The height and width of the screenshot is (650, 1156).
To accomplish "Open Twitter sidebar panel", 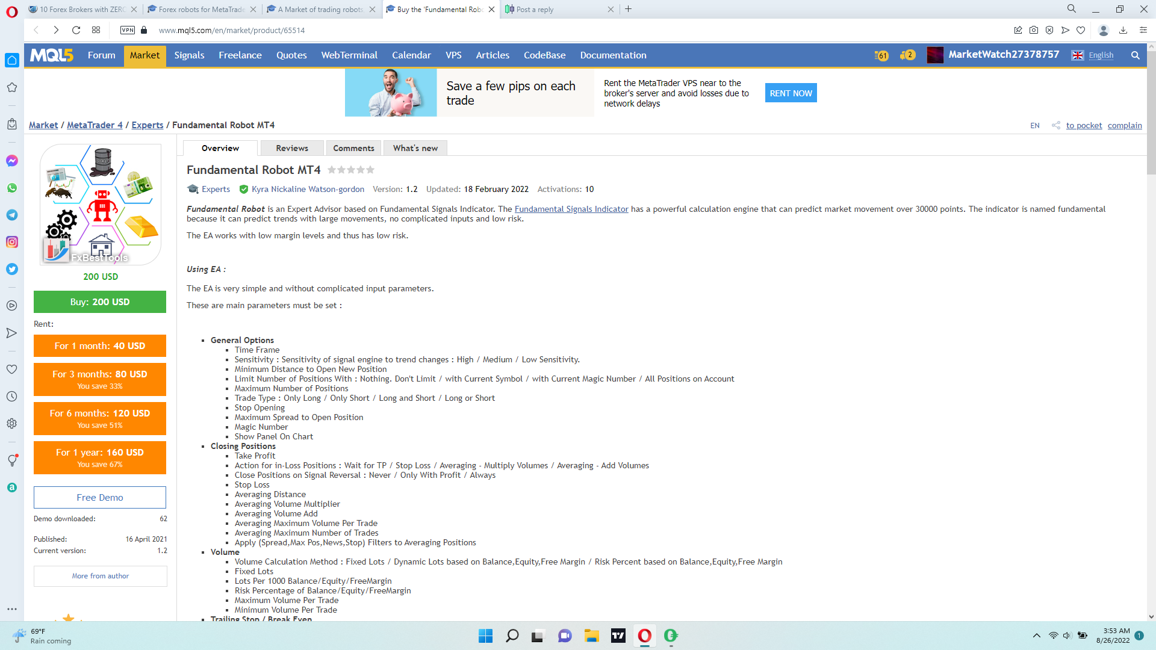I will tap(12, 269).
